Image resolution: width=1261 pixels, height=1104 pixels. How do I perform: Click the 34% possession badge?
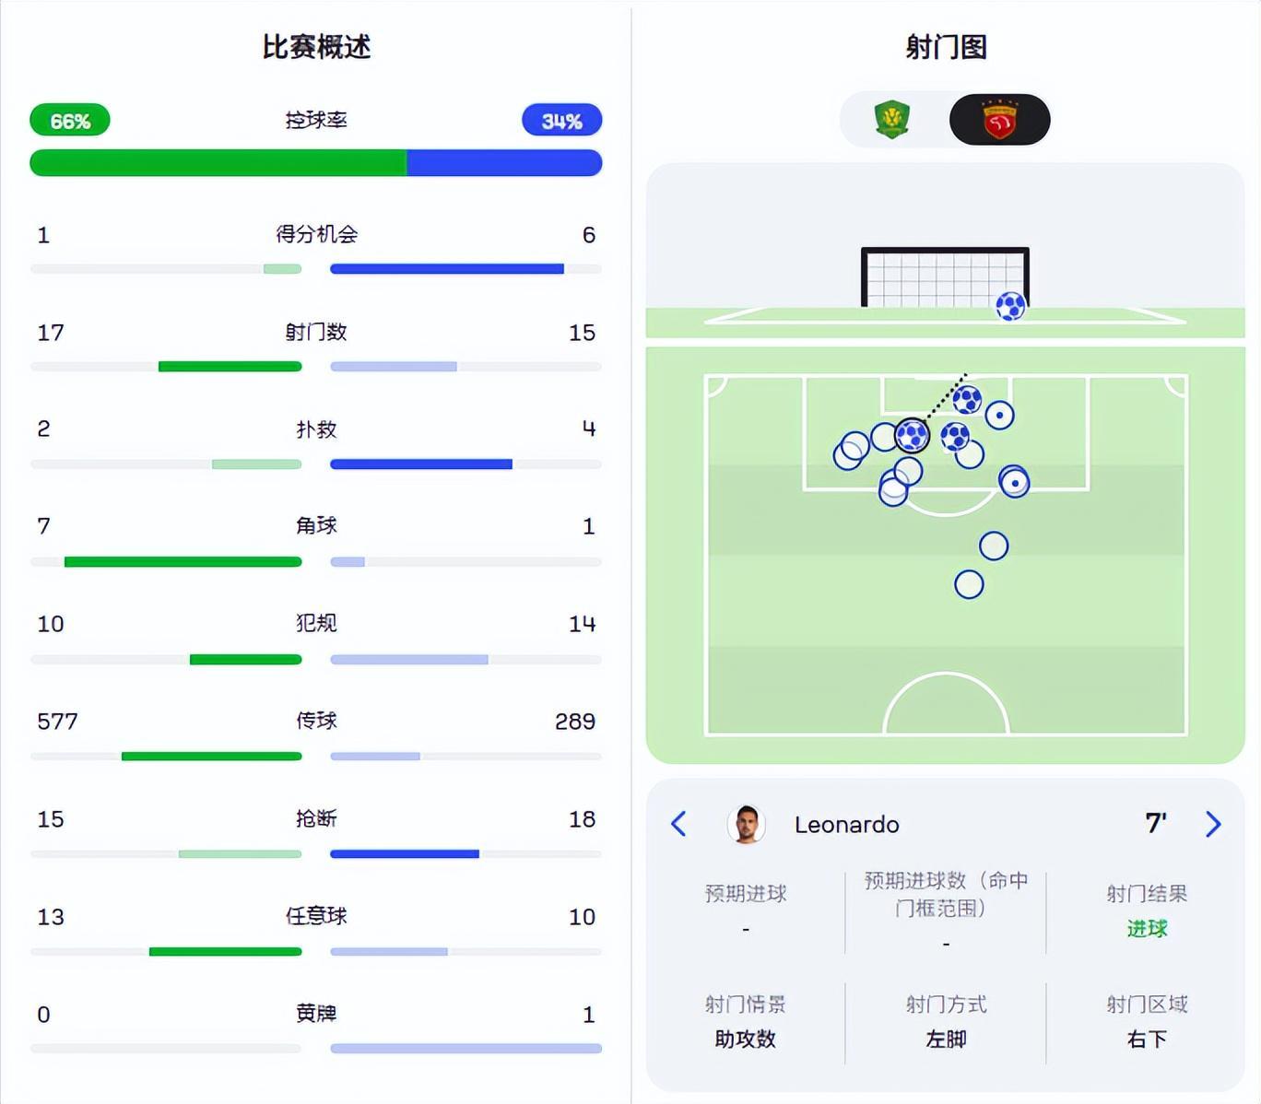[561, 121]
